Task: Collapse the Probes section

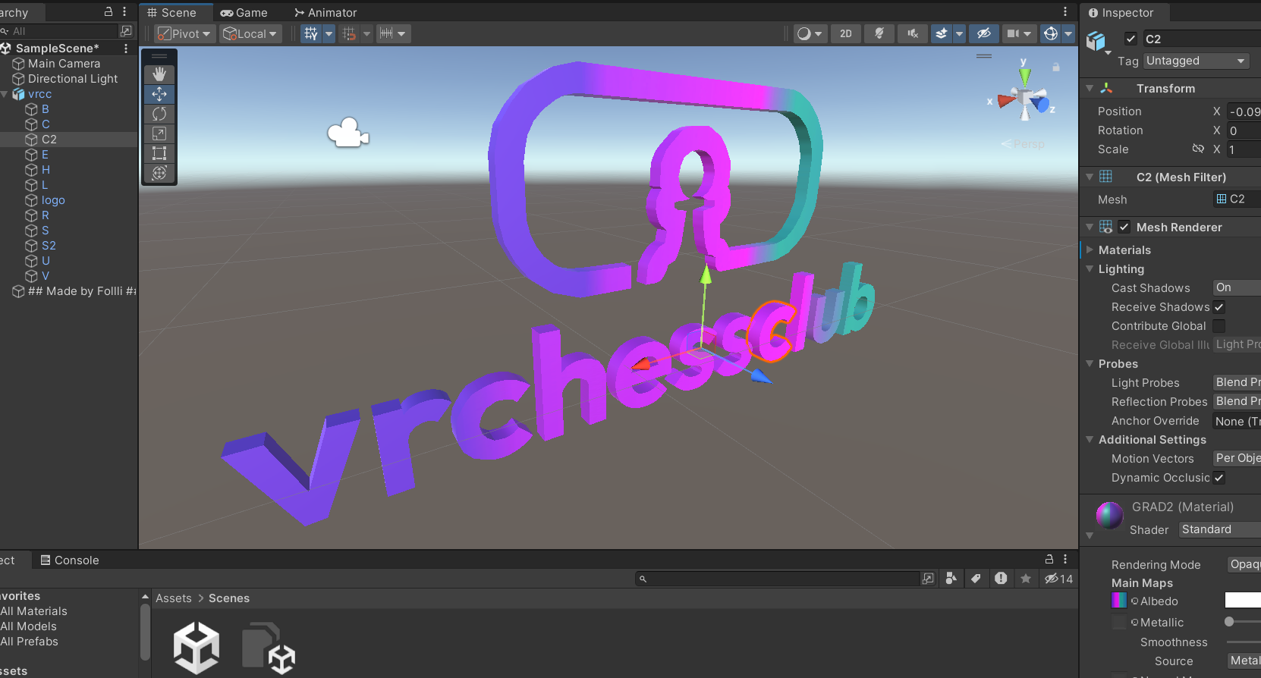Action: pyautogui.click(x=1090, y=363)
